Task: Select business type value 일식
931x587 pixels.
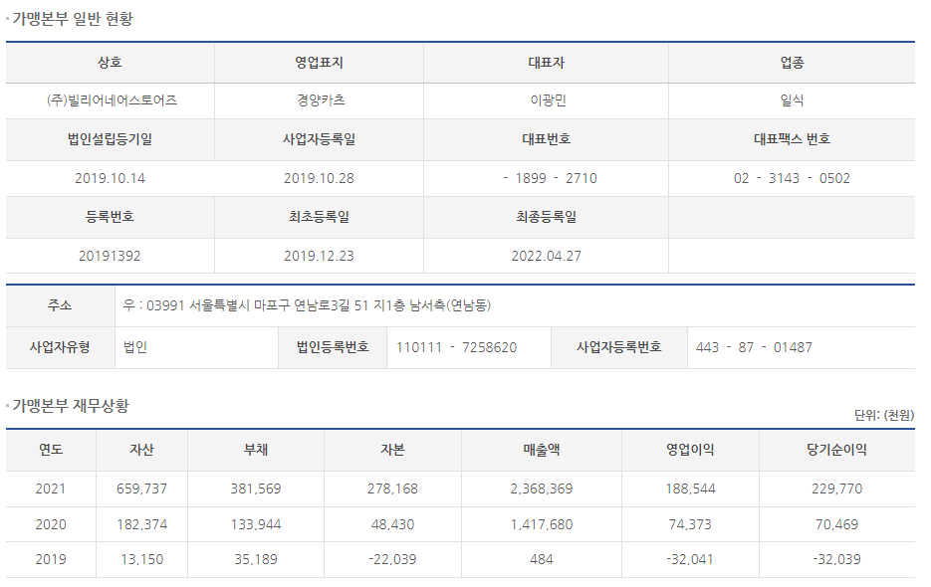Action: 792,100
